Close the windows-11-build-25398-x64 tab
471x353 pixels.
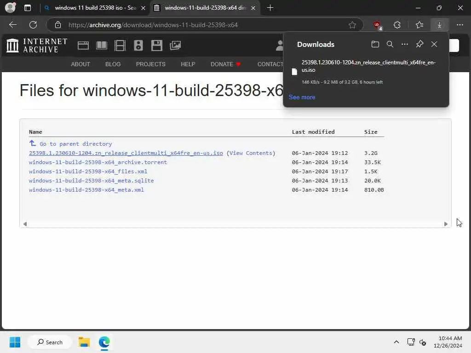point(253,8)
